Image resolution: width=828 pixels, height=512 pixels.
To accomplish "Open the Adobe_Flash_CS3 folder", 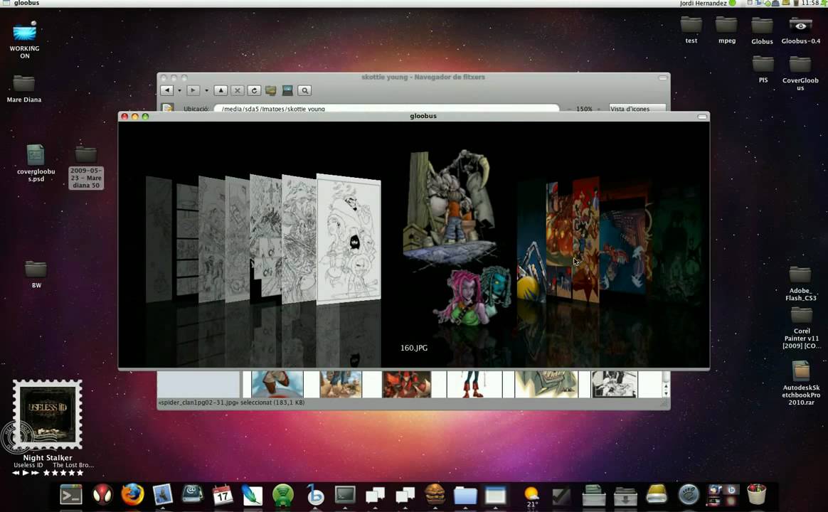I will pos(800,284).
